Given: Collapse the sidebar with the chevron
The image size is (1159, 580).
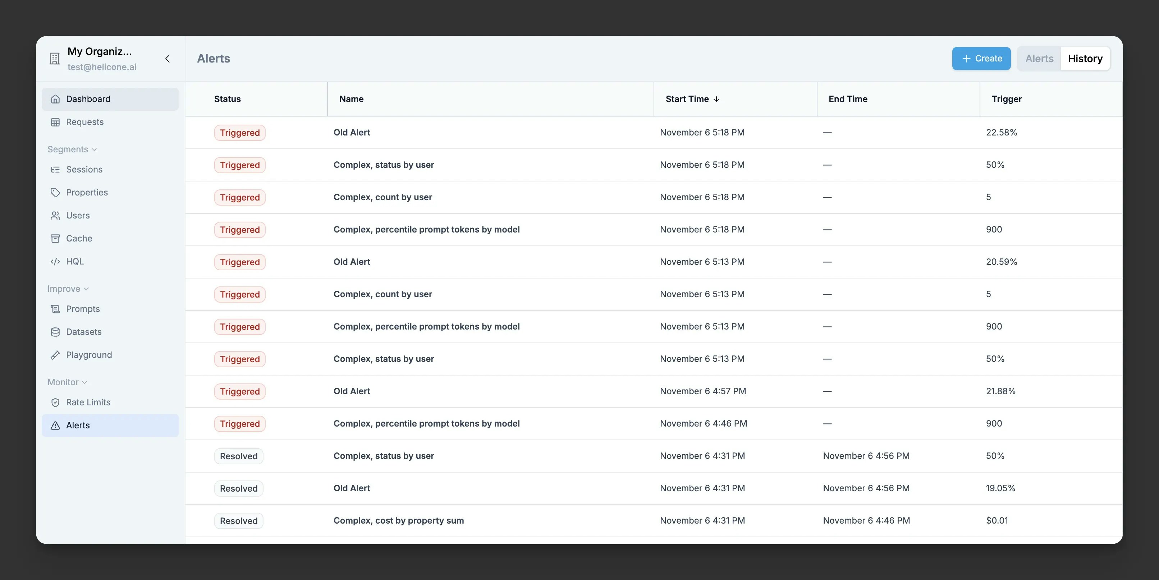Looking at the screenshot, I should [x=168, y=59].
